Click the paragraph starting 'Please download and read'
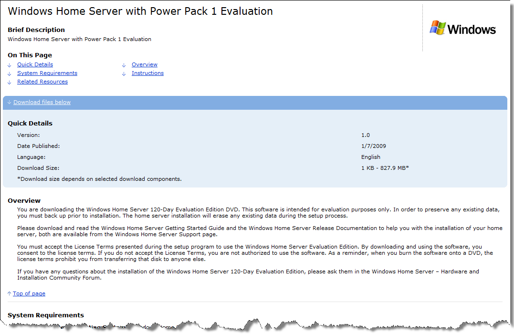514x334 pixels. pyautogui.click(x=260, y=231)
